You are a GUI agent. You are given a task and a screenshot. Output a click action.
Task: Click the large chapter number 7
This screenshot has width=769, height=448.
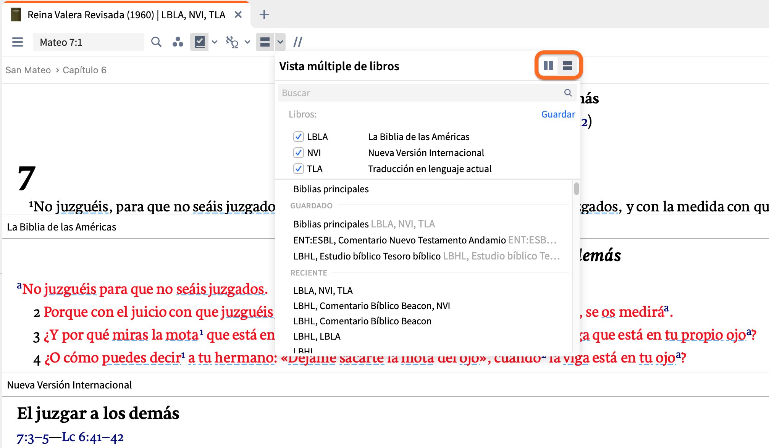click(26, 178)
